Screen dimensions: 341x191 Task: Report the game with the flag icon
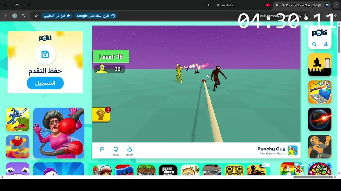[102, 150]
